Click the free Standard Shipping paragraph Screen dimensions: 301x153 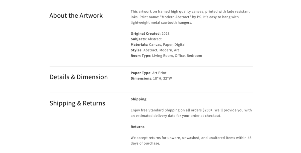191,113
